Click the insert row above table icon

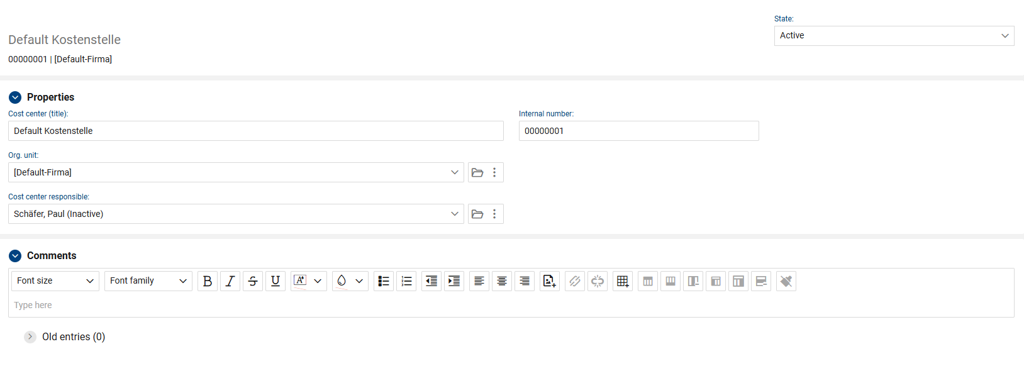pos(648,281)
